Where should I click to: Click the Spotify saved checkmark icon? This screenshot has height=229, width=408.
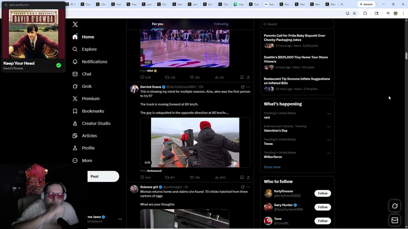(59, 65)
